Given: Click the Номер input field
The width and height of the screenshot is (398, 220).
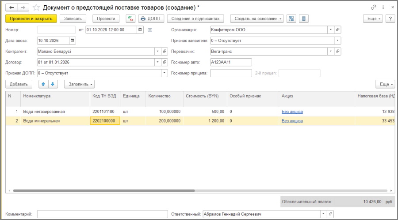Looking at the screenshot, I should (x=56, y=30).
